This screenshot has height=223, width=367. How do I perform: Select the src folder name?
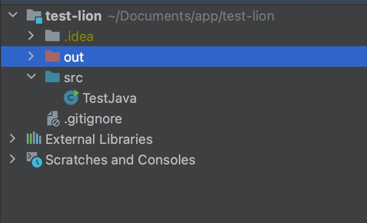point(73,78)
